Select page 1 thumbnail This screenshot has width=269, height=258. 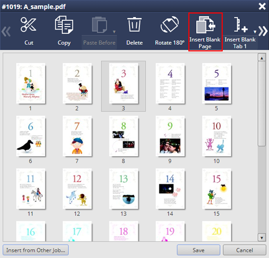[31, 84]
